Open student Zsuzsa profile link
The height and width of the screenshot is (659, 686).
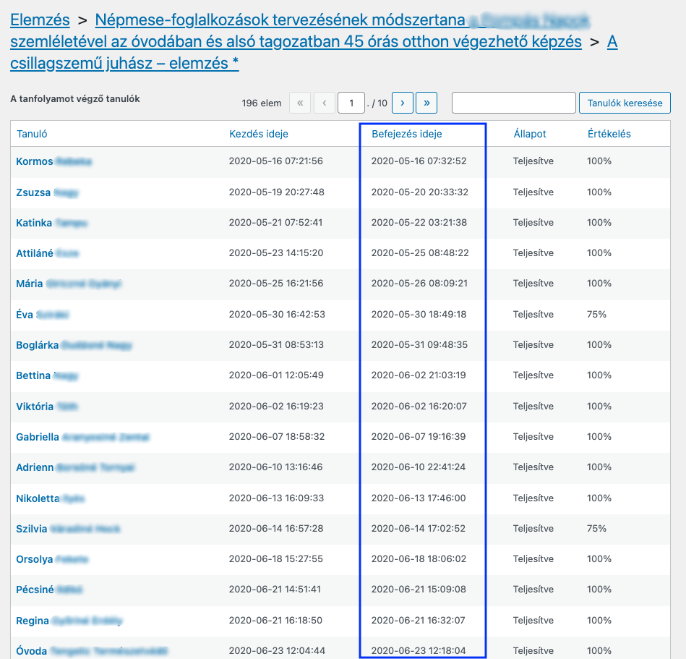tap(47, 192)
